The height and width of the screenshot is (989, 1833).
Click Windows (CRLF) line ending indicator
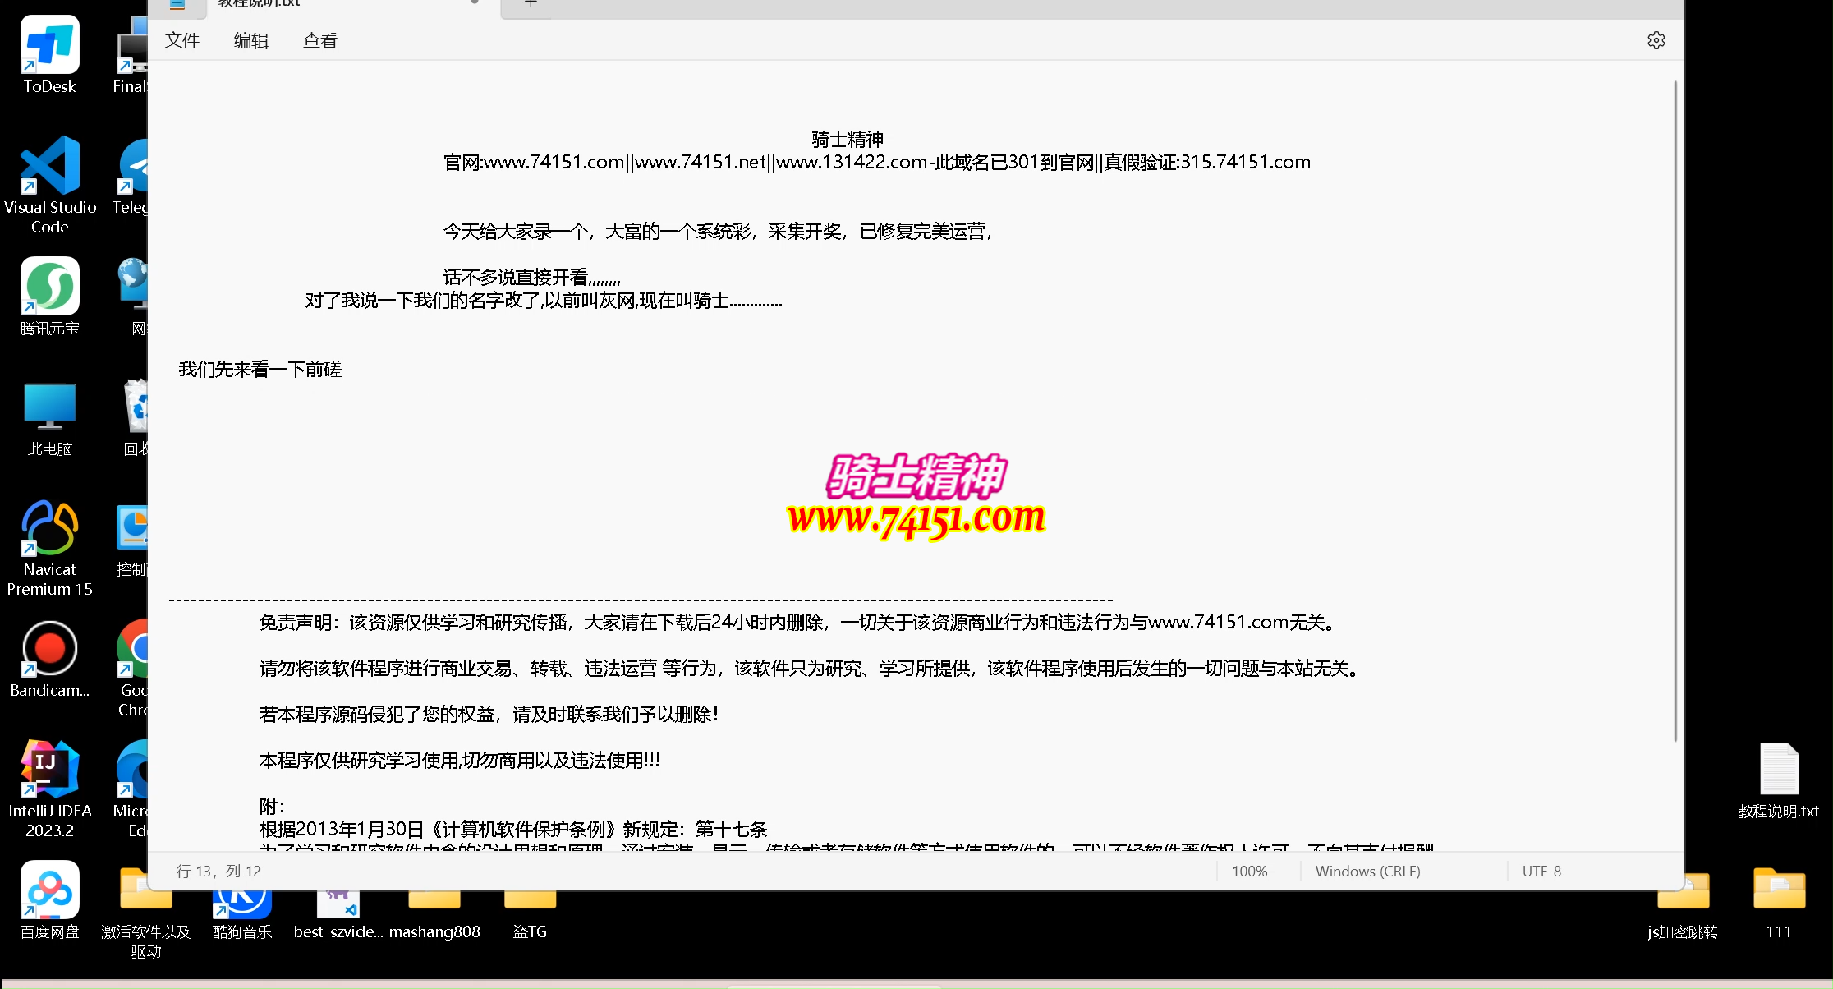(1367, 871)
